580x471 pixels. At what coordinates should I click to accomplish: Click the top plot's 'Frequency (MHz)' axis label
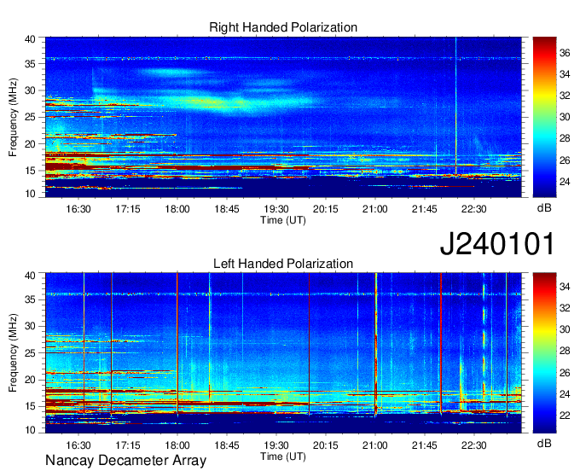tap(13, 117)
